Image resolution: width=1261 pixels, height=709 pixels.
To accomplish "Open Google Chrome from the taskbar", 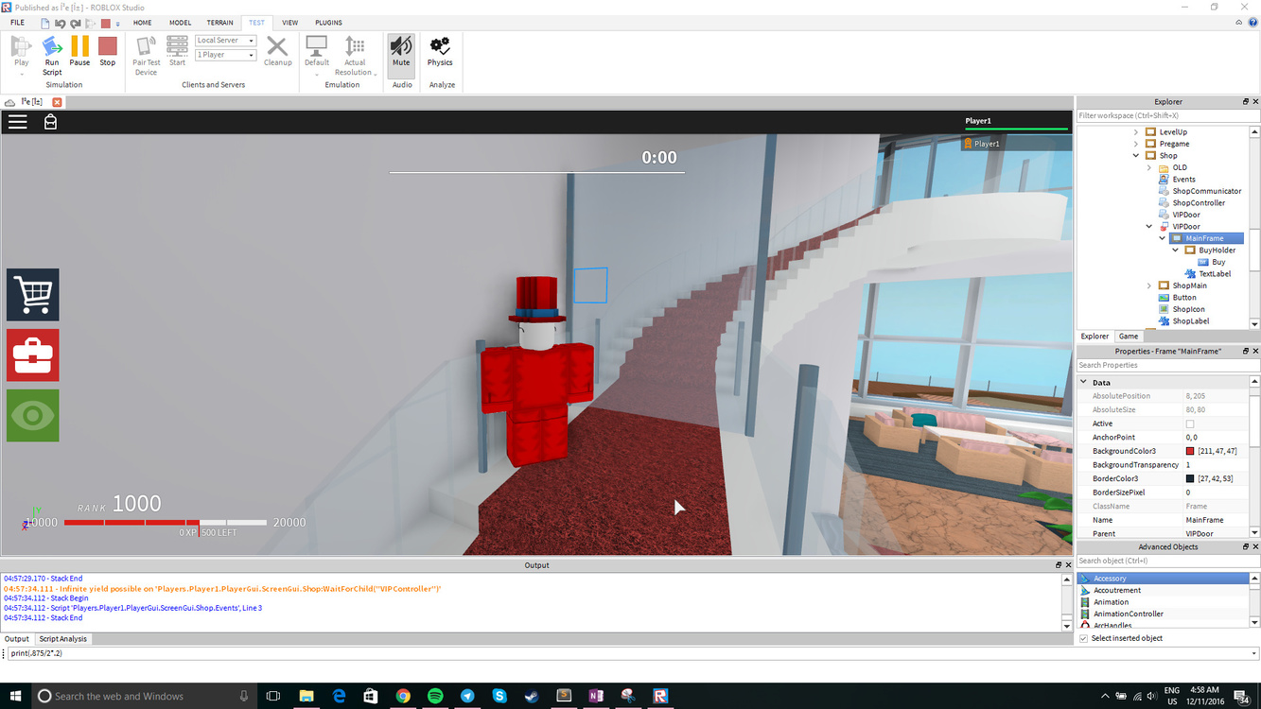I will [x=403, y=696].
